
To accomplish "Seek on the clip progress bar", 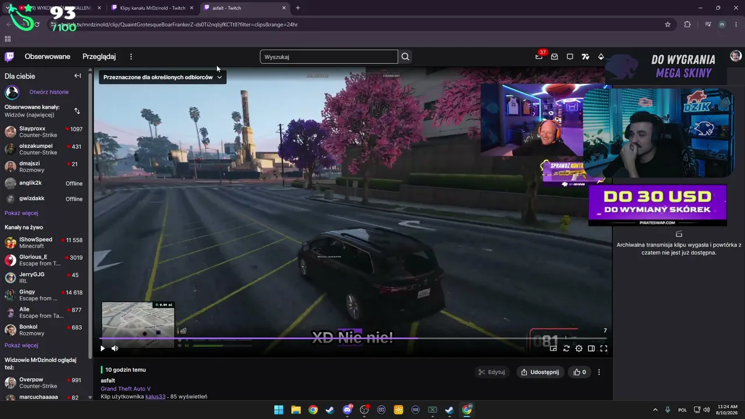I will (353, 338).
